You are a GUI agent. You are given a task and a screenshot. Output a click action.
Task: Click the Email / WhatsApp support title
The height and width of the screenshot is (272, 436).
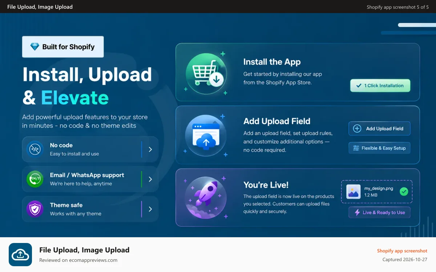(x=87, y=175)
